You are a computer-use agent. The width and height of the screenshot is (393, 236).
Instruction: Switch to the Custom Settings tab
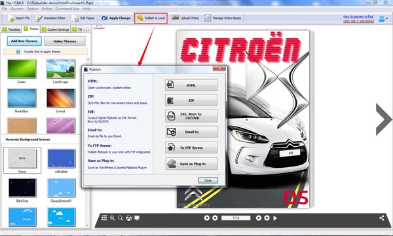click(x=56, y=29)
